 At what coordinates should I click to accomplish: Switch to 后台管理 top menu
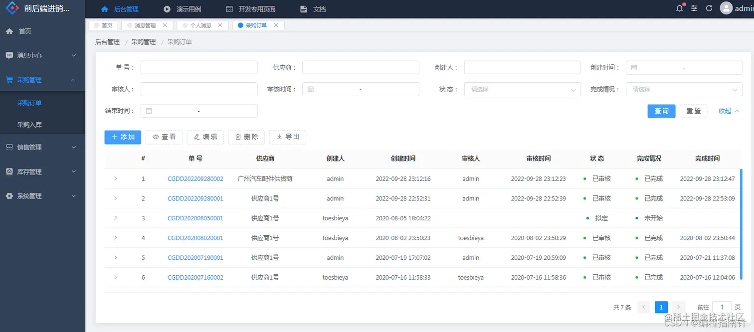click(120, 9)
